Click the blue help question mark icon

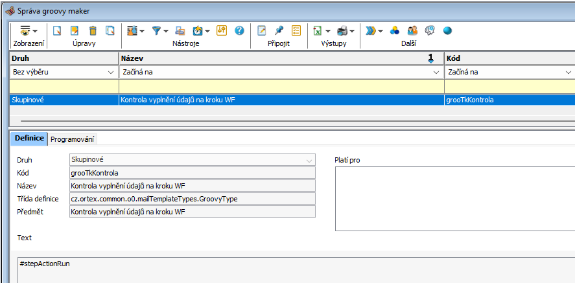tap(239, 30)
